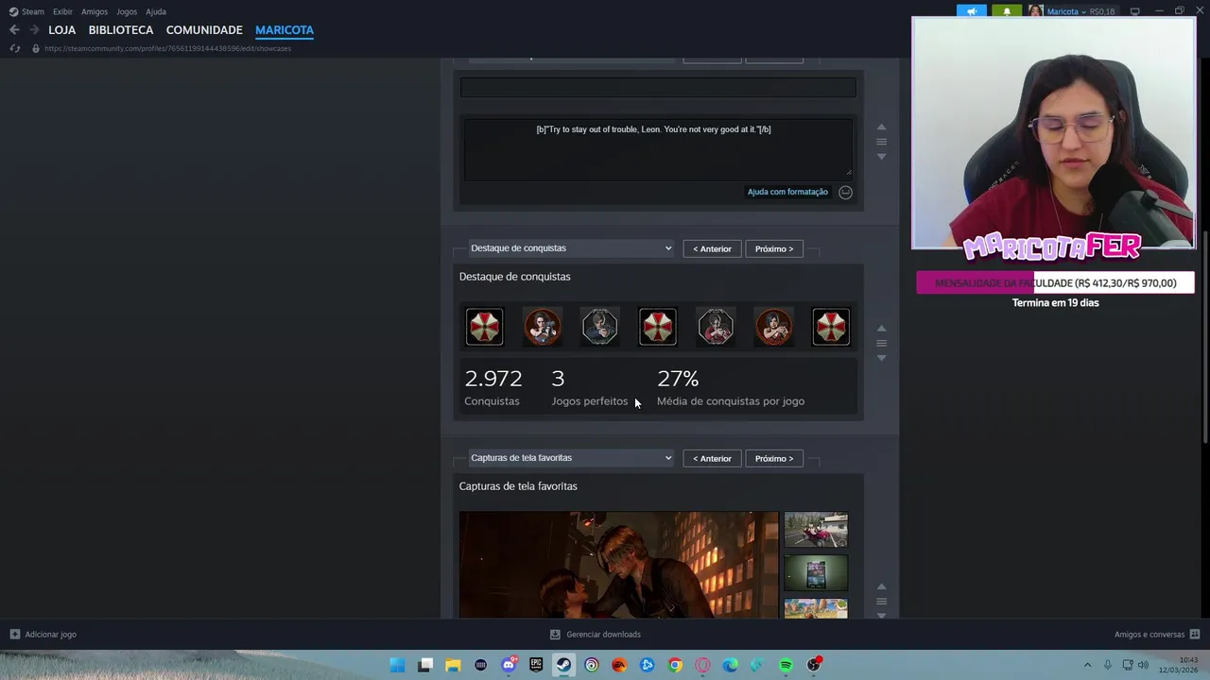Image resolution: width=1210 pixels, height=680 pixels.
Task: Click Anterior next to Capturas de tela favoritas
Action: [x=712, y=458]
